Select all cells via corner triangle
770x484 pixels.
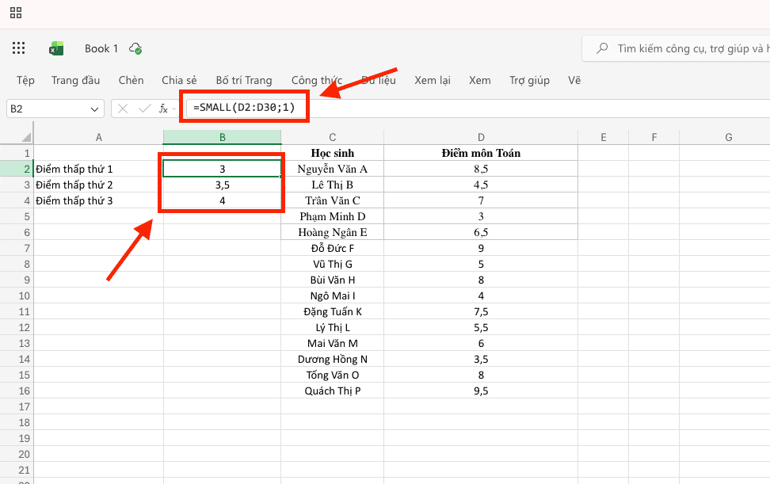26,137
